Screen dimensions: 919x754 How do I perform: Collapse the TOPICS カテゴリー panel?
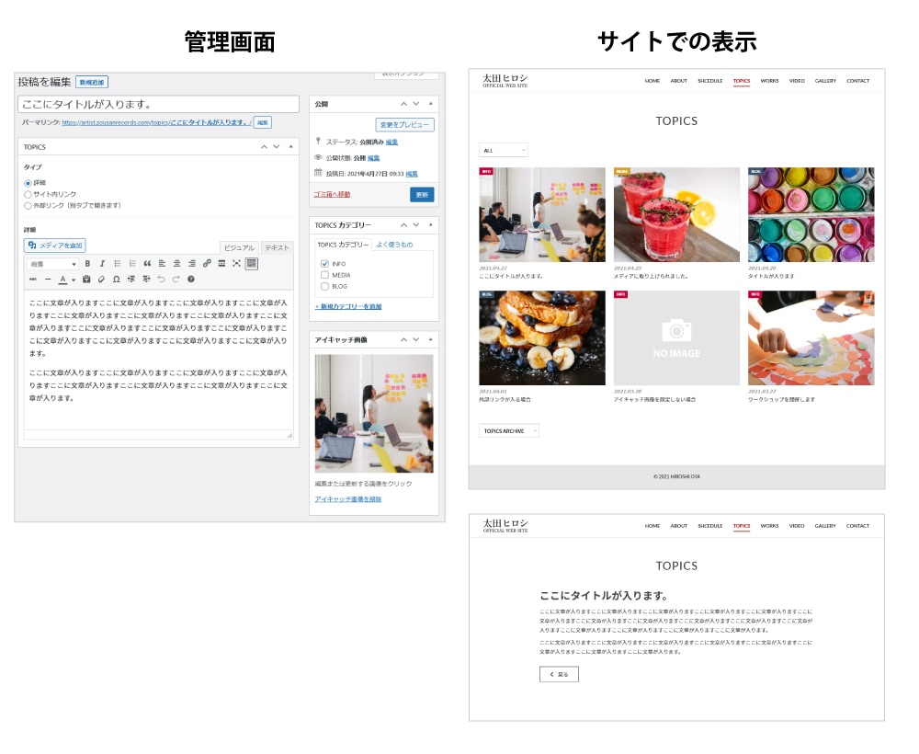(x=431, y=225)
